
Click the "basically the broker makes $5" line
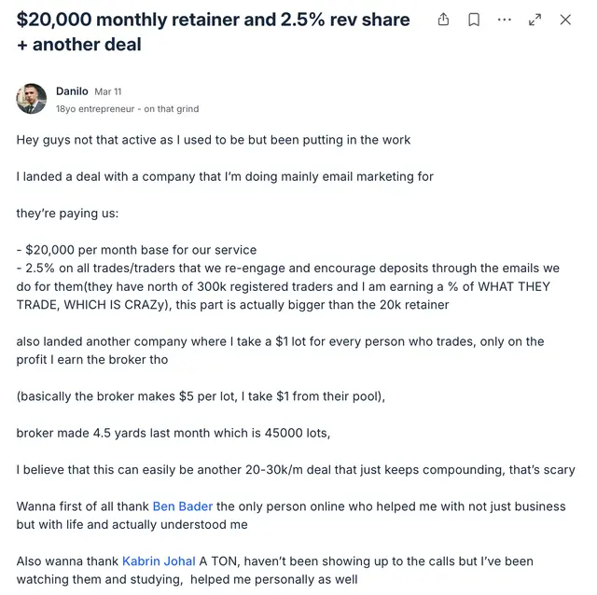pyautogui.click(x=201, y=396)
